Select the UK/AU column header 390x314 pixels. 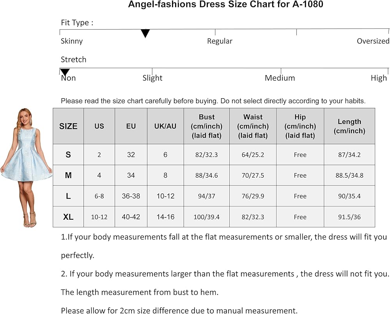(165, 126)
